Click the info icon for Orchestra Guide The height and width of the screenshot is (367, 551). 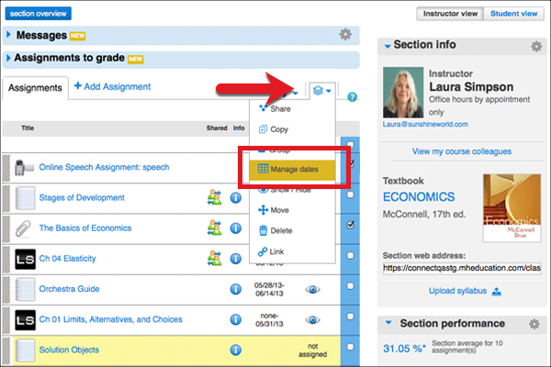(236, 289)
